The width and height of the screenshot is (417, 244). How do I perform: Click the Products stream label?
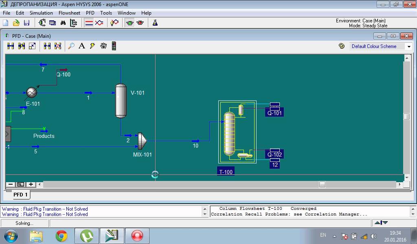tap(44, 136)
